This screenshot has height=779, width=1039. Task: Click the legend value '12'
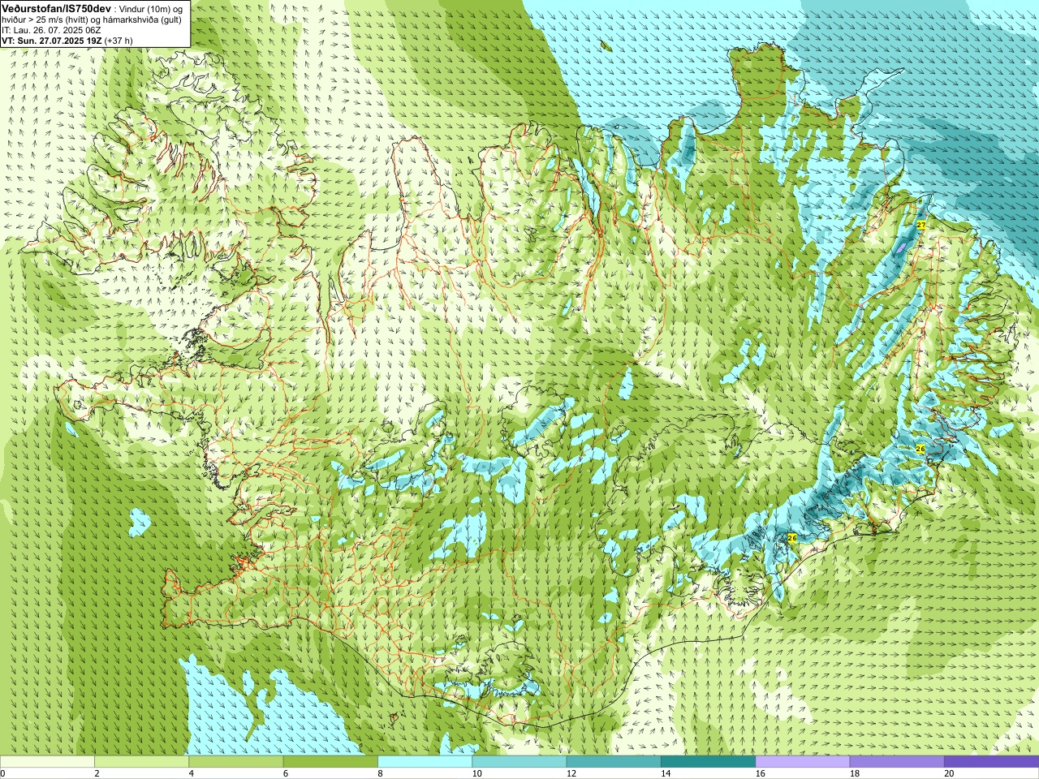pyautogui.click(x=571, y=773)
